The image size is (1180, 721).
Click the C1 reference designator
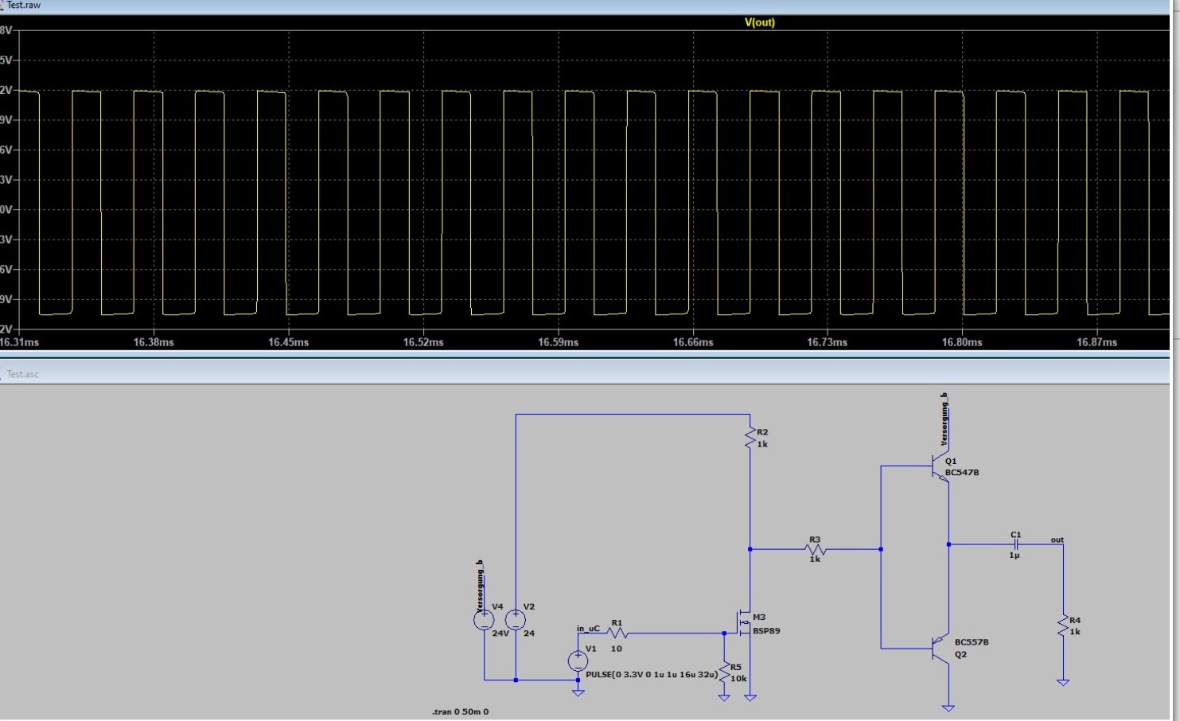coord(1015,535)
